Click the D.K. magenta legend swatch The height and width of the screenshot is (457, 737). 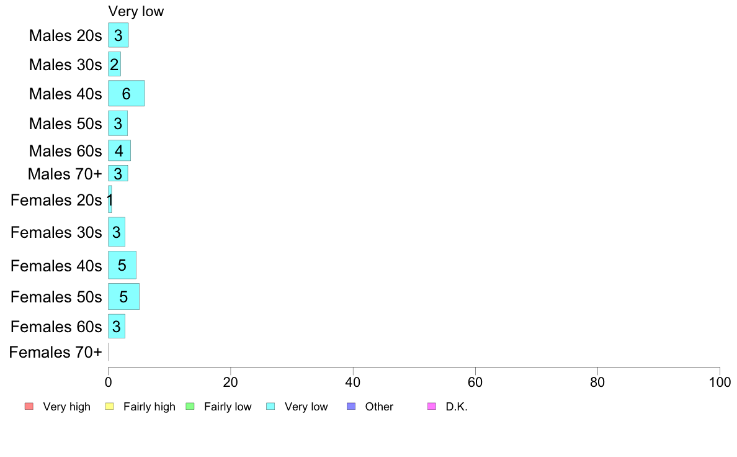[432, 406]
